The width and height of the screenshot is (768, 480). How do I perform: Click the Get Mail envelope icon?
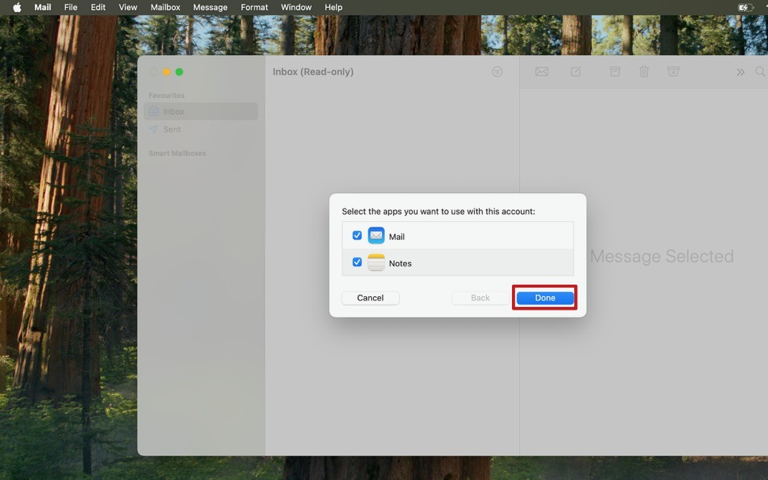pos(542,72)
